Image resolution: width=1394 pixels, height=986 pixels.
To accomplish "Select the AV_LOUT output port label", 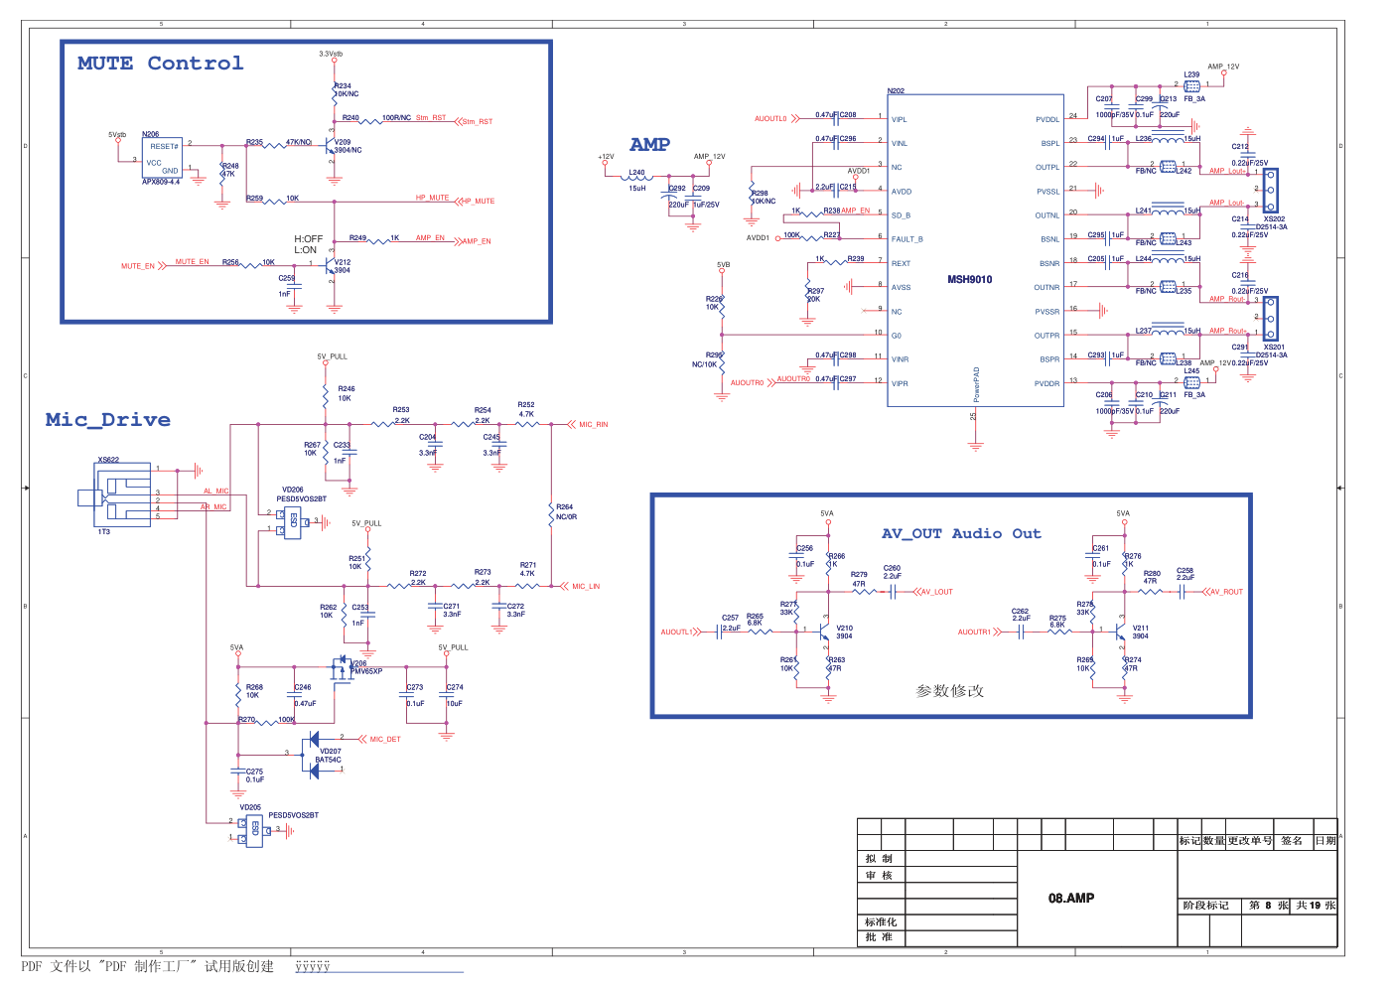I will [x=933, y=592].
